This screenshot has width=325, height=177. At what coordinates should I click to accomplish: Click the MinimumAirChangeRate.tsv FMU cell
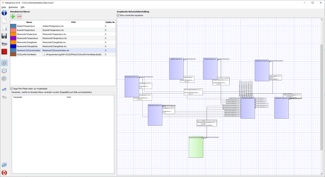pyautogui.click(x=73, y=42)
